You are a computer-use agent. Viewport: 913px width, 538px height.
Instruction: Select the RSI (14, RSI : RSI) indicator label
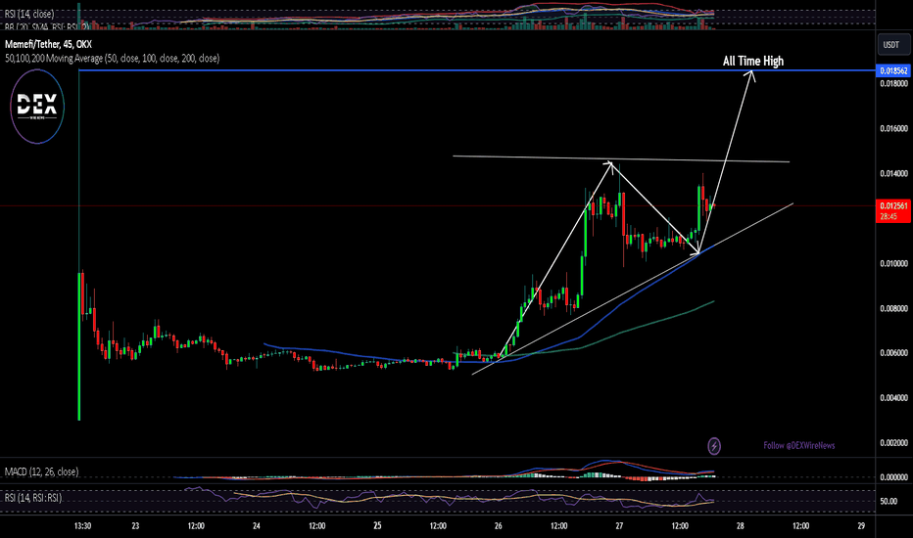32,498
